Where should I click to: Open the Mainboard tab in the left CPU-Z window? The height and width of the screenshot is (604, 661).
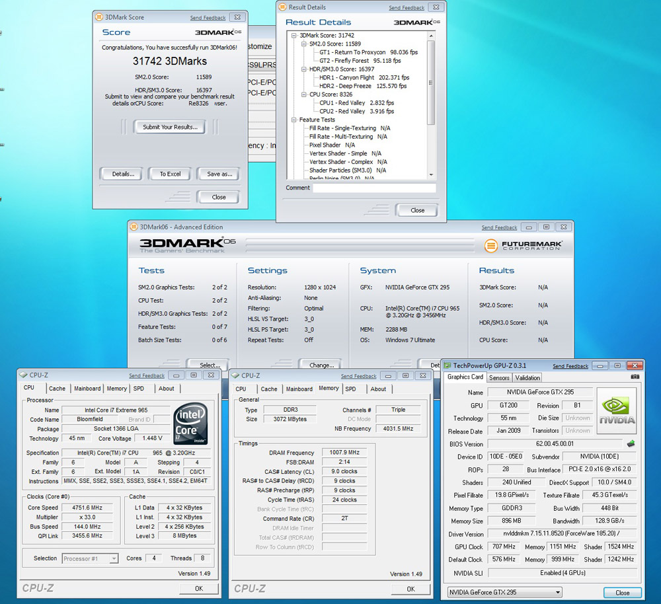point(87,389)
